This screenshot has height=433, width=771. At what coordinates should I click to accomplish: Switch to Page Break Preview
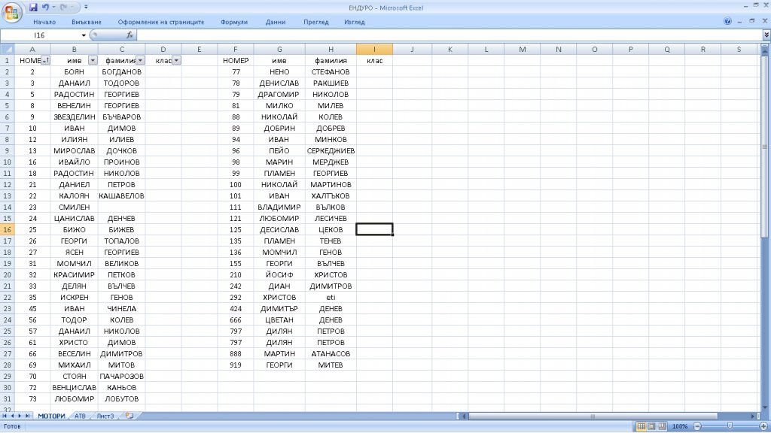[662, 426]
